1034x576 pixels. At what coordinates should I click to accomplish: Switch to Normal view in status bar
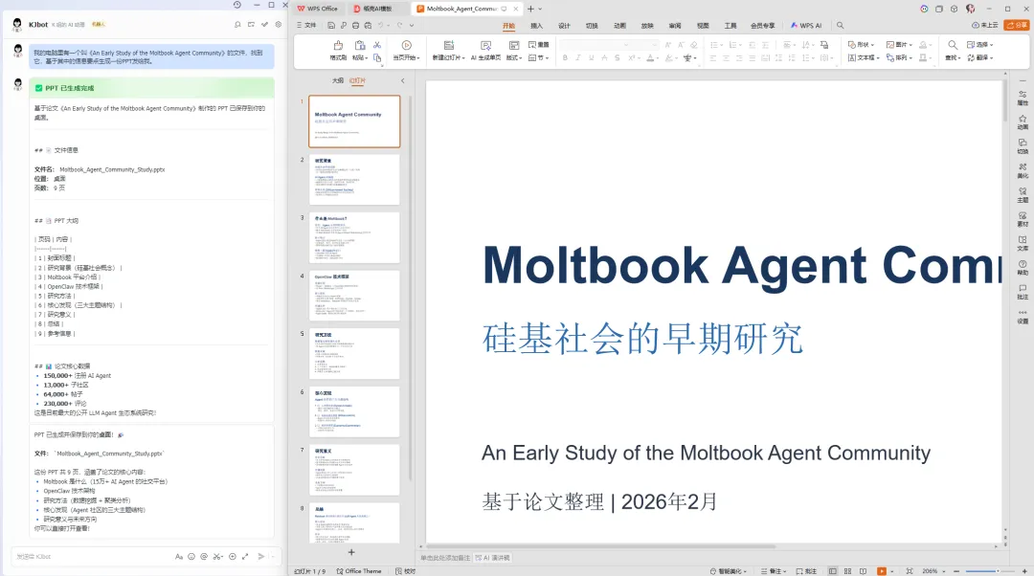click(x=832, y=570)
